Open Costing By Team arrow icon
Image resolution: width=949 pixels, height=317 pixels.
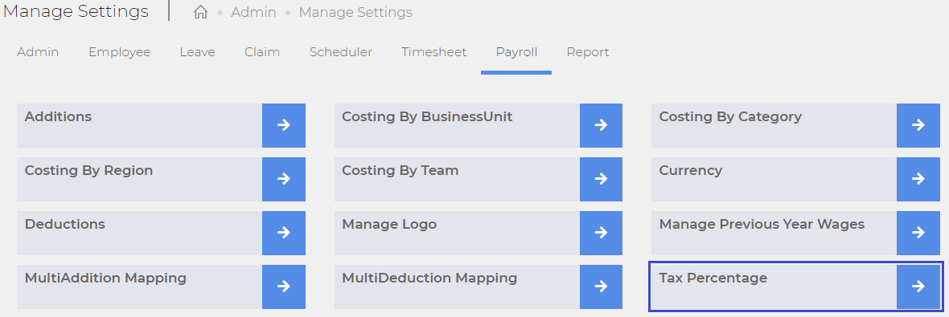pyautogui.click(x=601, y=179)
